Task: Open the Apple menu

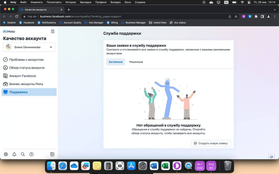Action: [x=5, y=2]
